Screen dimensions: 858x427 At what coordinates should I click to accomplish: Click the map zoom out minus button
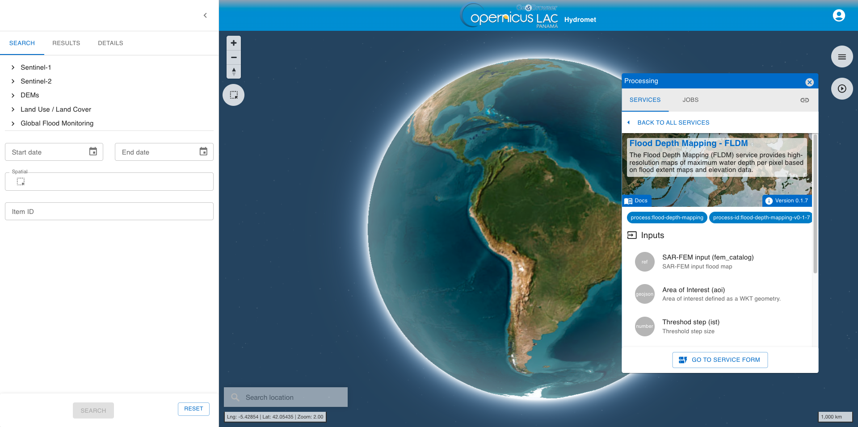pyautogui.click(x=233, y=57)
